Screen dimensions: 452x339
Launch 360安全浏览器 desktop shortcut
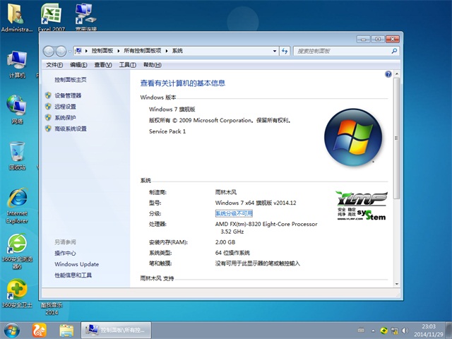[17, 251]
